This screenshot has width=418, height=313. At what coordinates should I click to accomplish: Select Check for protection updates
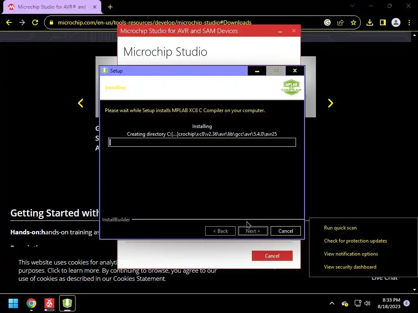pyautogui.click(x=356, y=241)
